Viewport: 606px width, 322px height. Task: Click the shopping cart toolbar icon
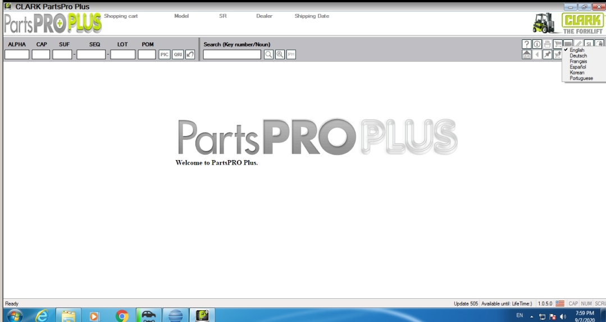click(x=558, y=44)
